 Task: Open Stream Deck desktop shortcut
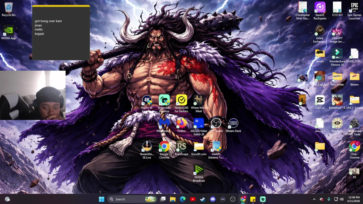[233, 126]
